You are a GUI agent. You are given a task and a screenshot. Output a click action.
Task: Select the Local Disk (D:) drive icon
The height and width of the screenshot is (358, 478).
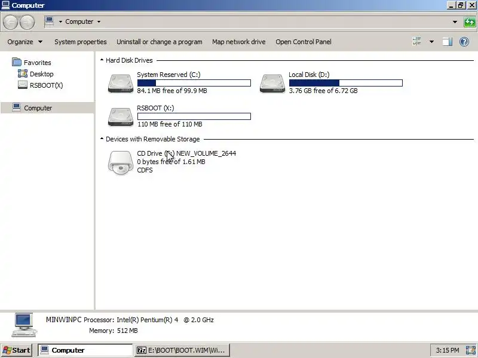(272, 83)
